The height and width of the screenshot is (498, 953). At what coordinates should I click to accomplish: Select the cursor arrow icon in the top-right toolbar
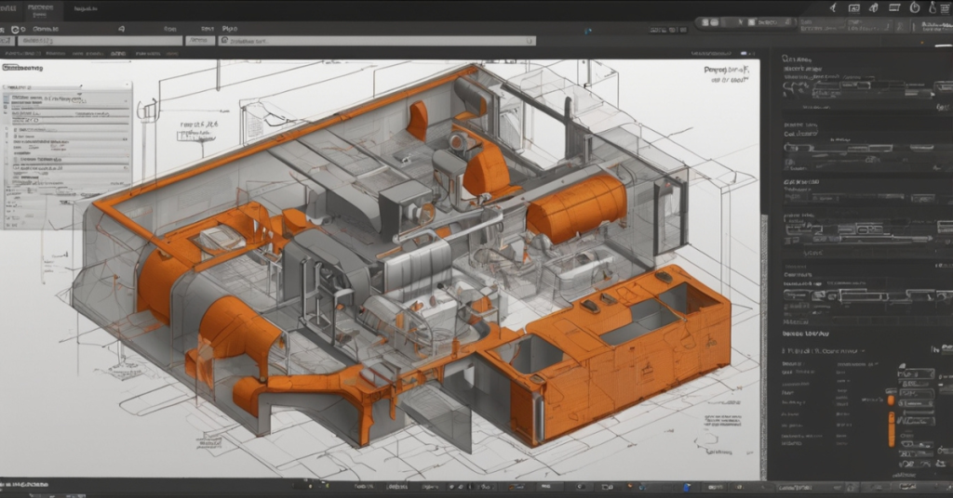831,7
